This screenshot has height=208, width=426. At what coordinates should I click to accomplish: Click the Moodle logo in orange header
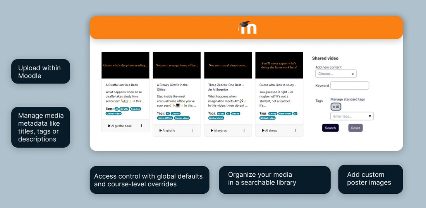coord(247,27)
